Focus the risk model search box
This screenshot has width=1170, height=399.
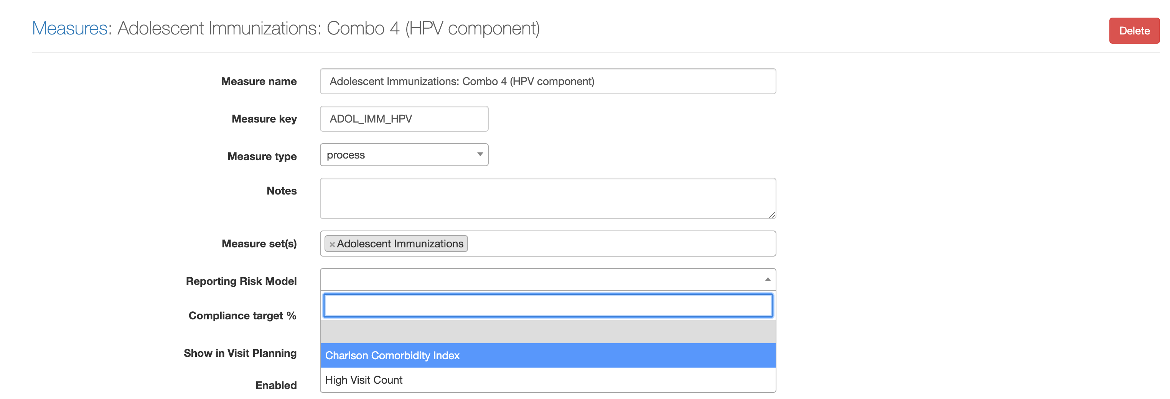547,306
